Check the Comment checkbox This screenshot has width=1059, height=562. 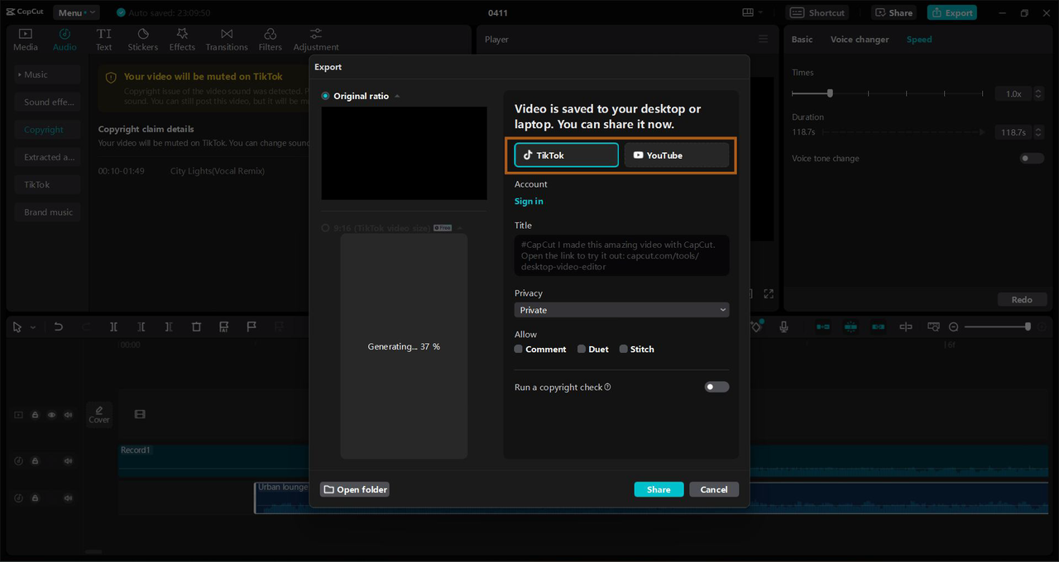519,349
